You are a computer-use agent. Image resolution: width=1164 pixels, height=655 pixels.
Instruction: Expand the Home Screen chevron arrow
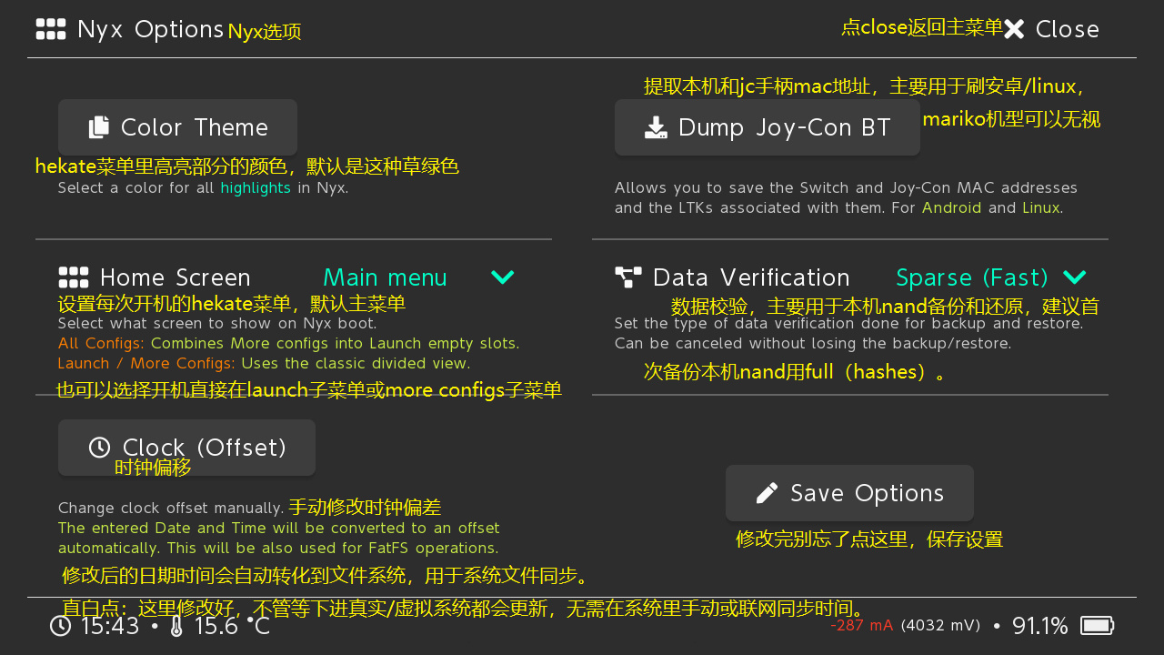click(x=503, y=277)
